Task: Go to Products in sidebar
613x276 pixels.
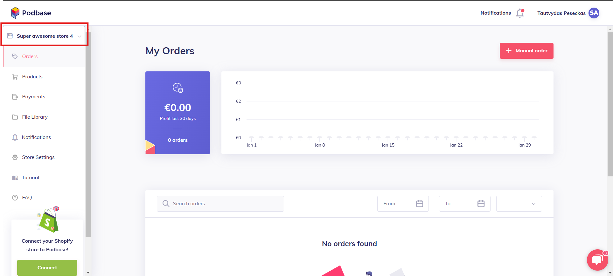Action: click(x=32, y=77)
